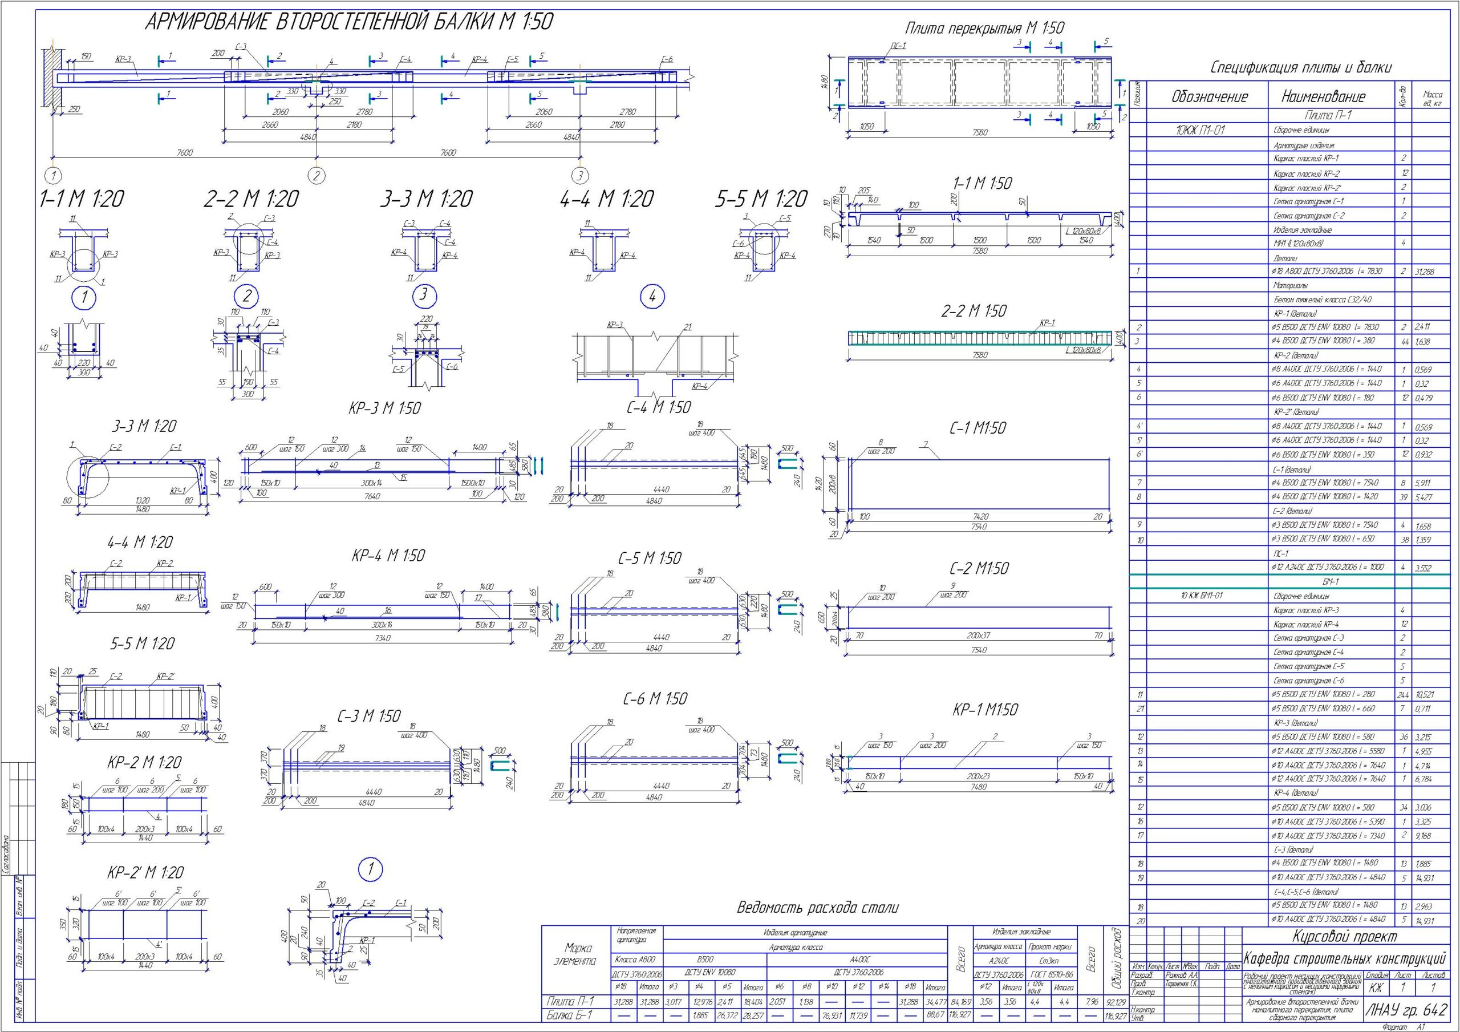Click the value '84,169' in steel table

[x=961, y=1002]
